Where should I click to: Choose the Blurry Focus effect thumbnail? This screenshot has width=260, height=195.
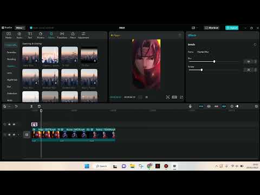click(x=89, y=77)
